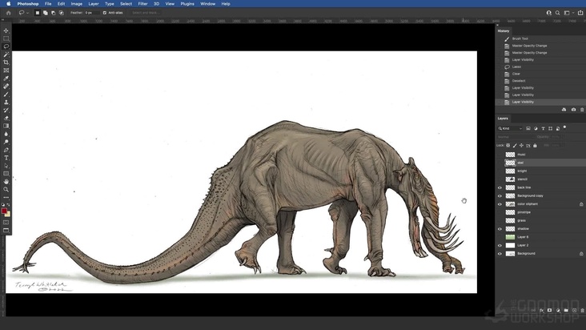Image resolution: width=586 pixels, height=330 pixels.
Task: Select the Gradient tool
Action: 6,126
